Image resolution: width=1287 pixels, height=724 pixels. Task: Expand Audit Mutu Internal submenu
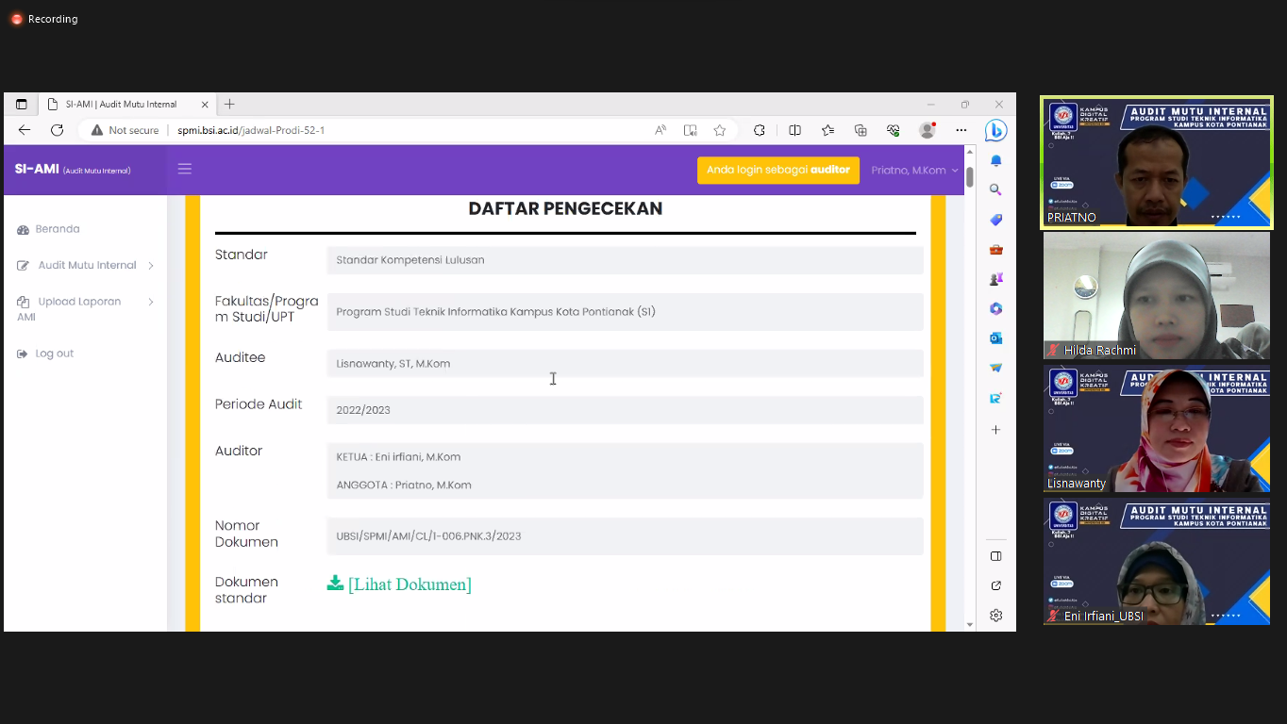[x=86, y=266]
